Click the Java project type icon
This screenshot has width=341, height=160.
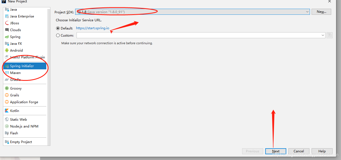[7, 10]
